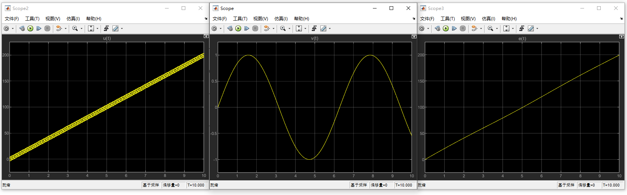Click T=10.000 status in Scope2
This screenshot has height=195, width=627.
pyautogui.click(x=196, y=185)
